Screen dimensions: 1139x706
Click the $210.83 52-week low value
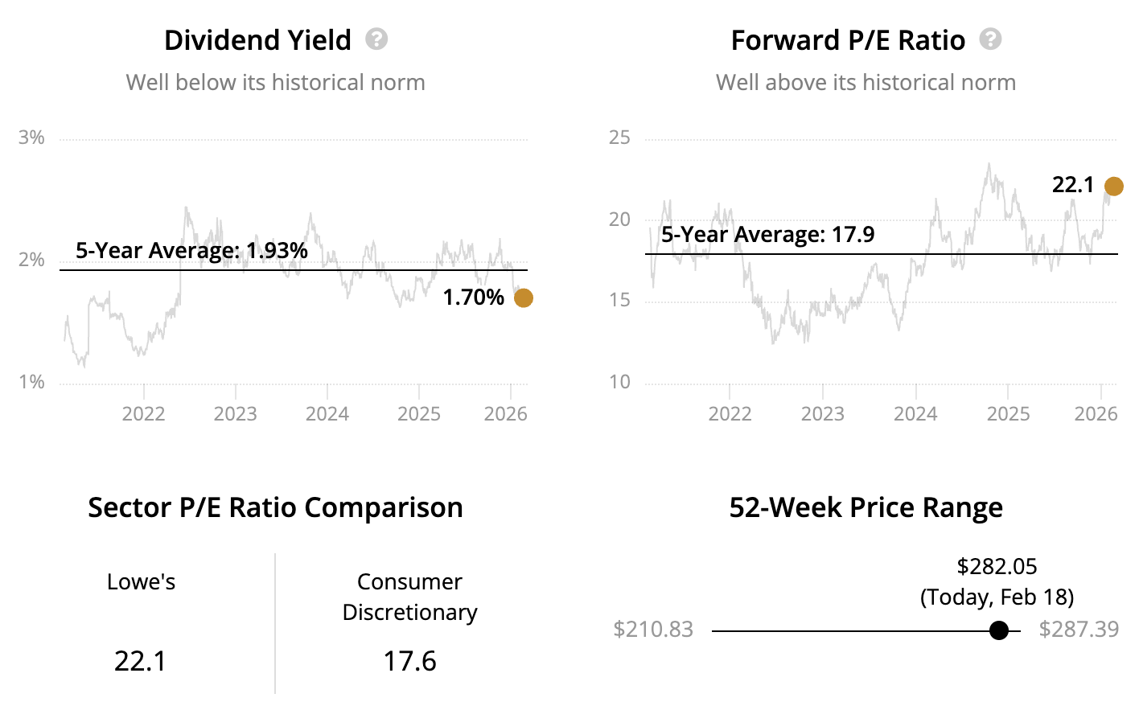point(652,629)
